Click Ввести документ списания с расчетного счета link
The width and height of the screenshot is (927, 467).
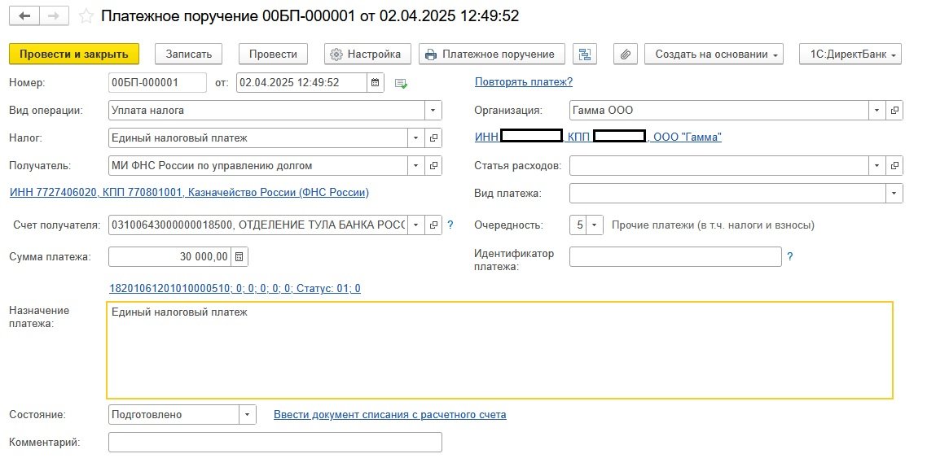[389, 415]
